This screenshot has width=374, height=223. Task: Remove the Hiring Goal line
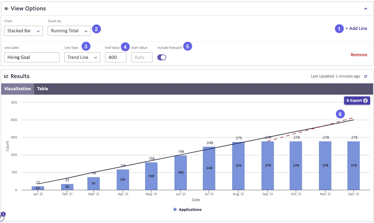(359, 55)
